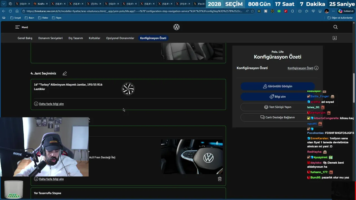Open Diğer sık kullanılanlar folder
The width and height of the screenshot is (356, 200).
pyautogui.click(x=340, y=18)
